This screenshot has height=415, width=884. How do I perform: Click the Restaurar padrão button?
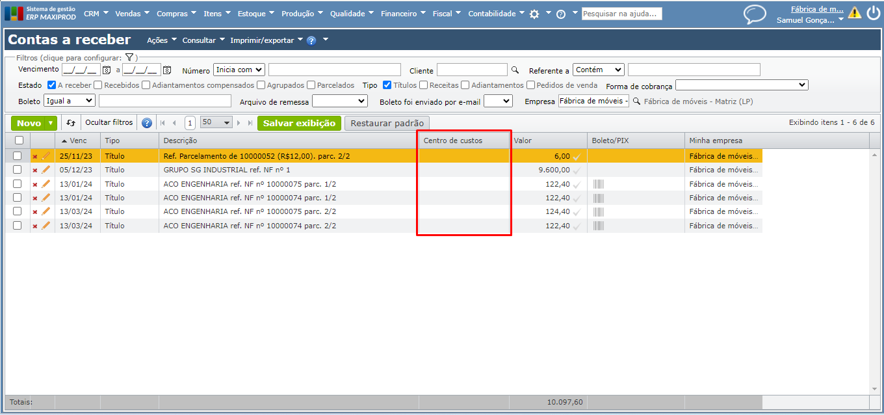click(x=387, y=123)
